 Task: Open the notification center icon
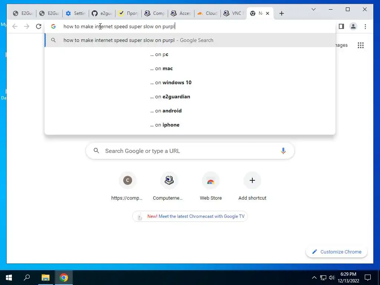[368, 278]
